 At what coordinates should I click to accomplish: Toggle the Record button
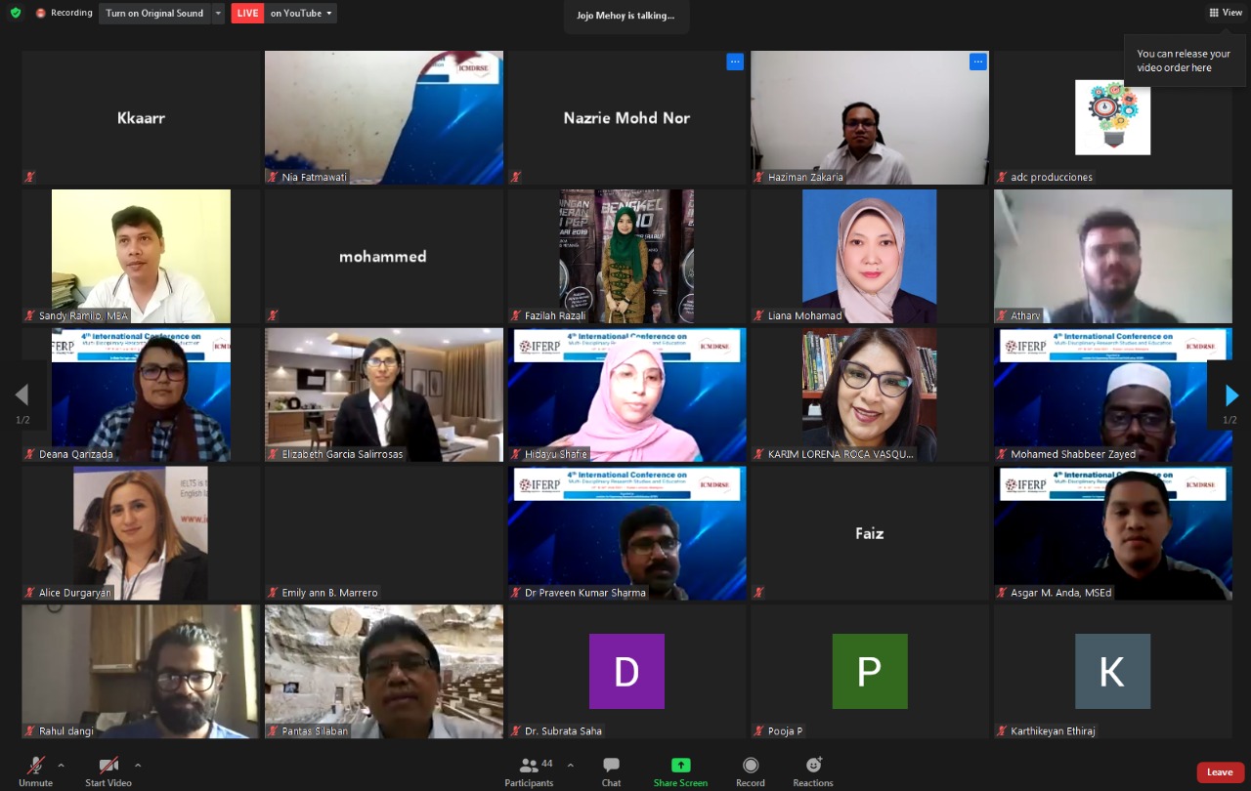tap(751, 770)
